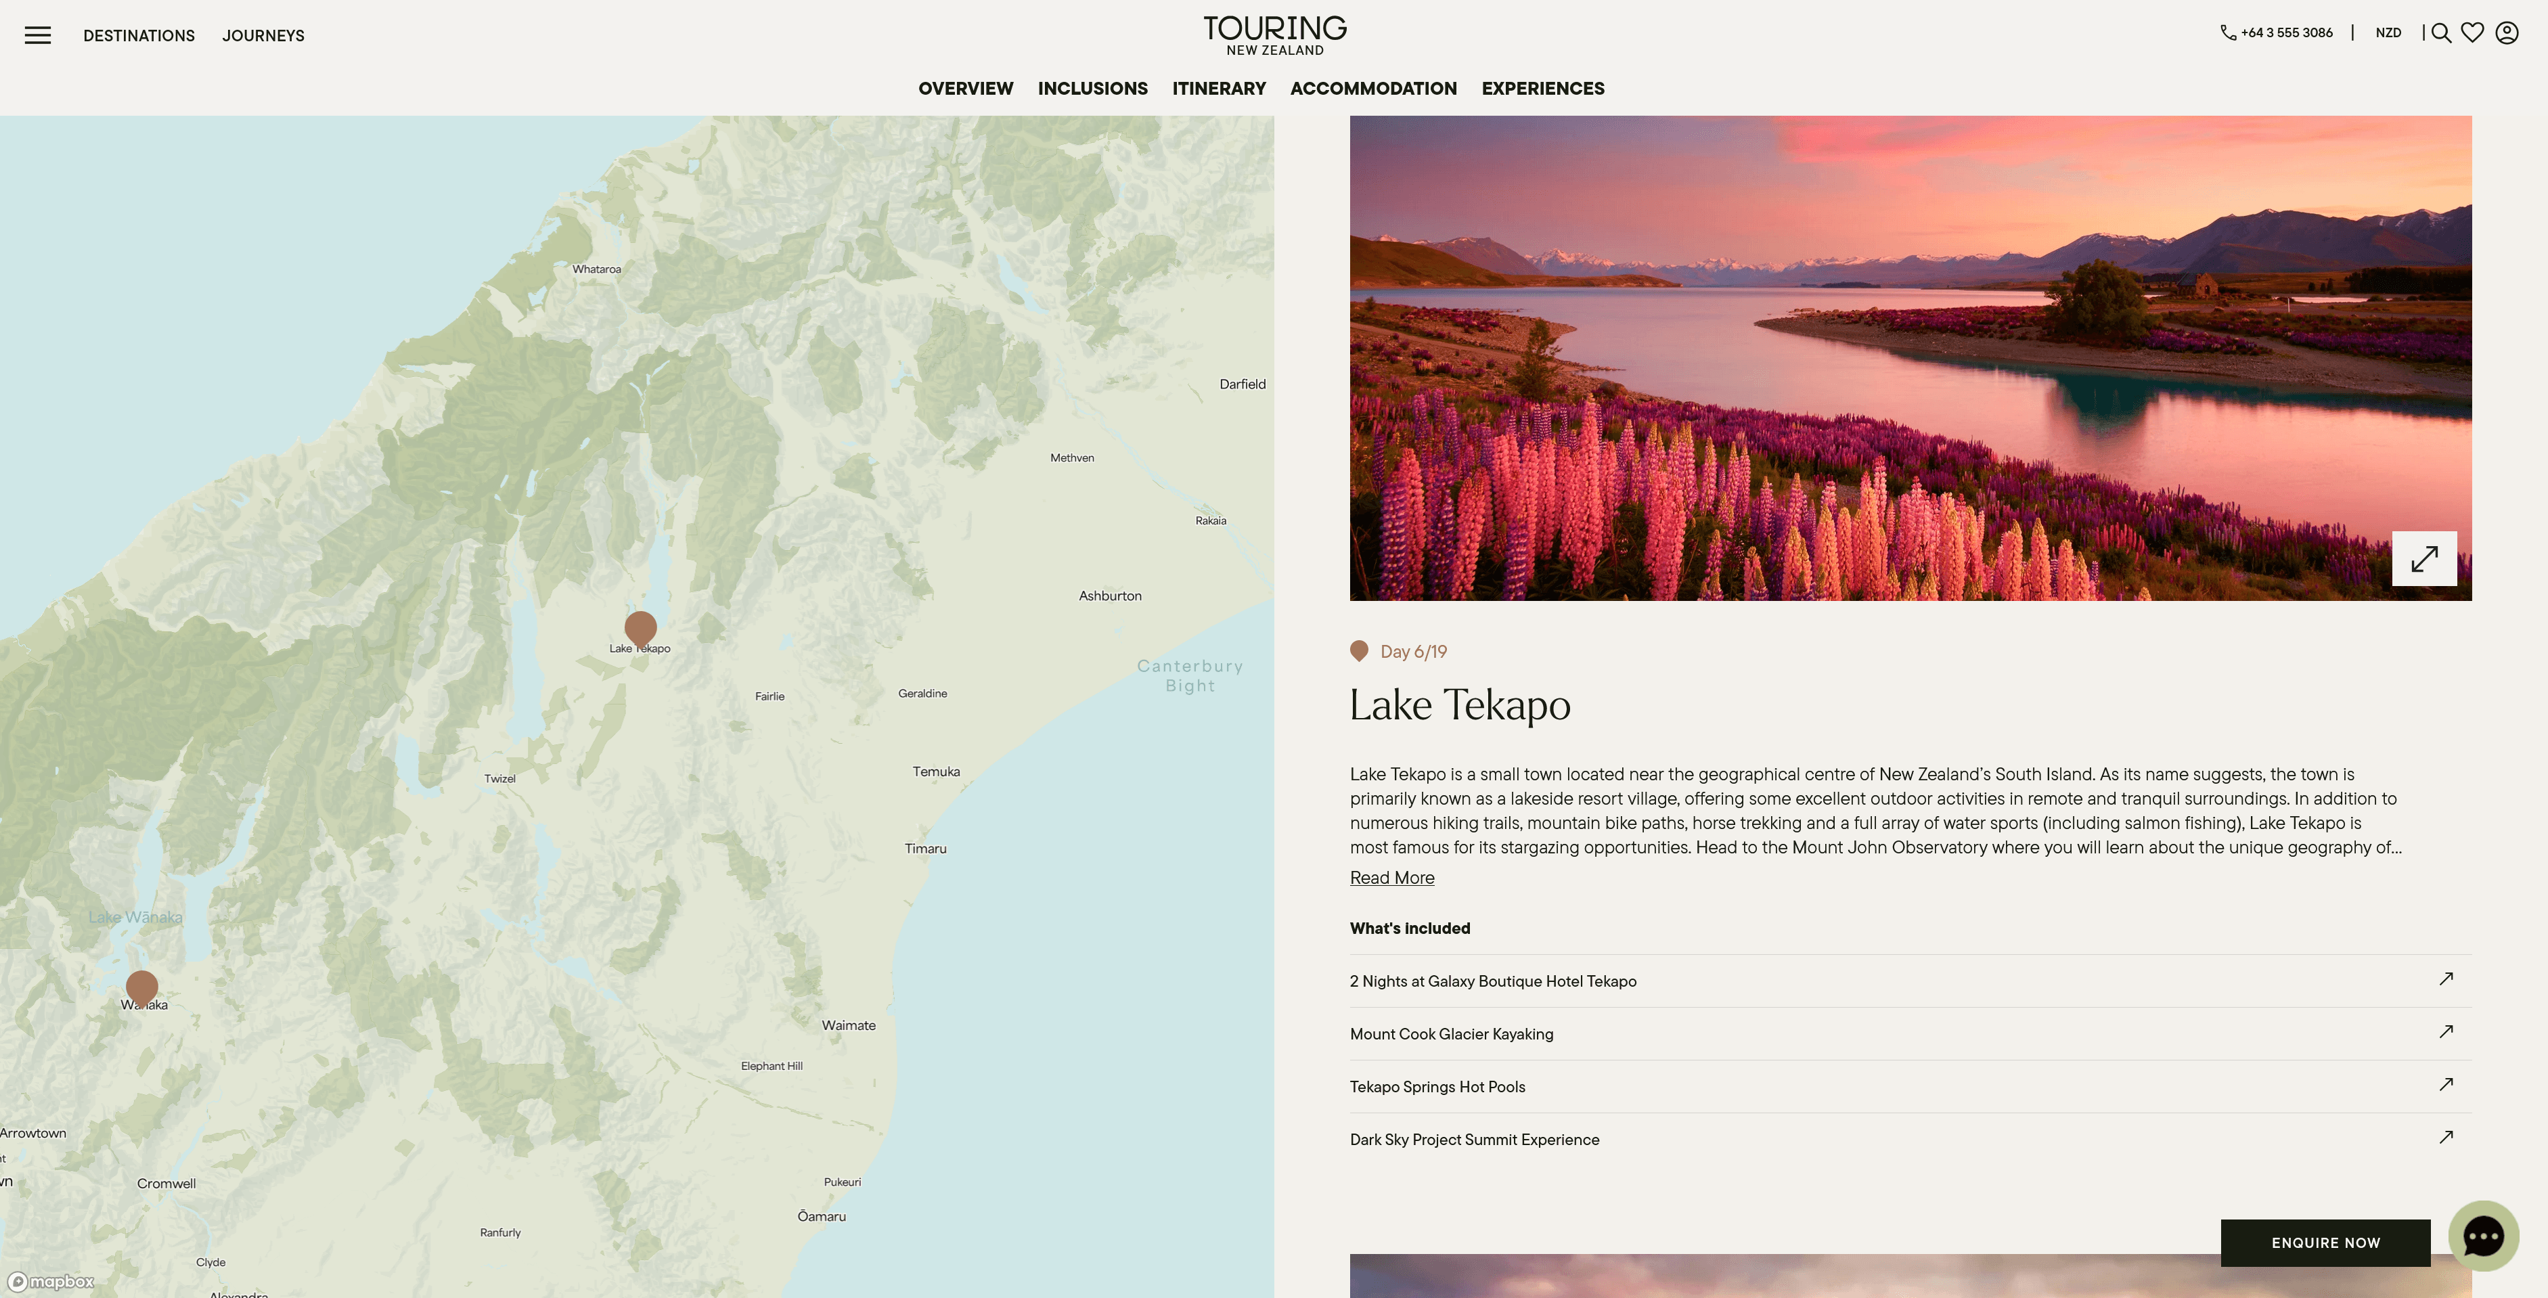Go to the Overview section
This screenshot has width=2548, height=1298.
(x=965, y=88)
